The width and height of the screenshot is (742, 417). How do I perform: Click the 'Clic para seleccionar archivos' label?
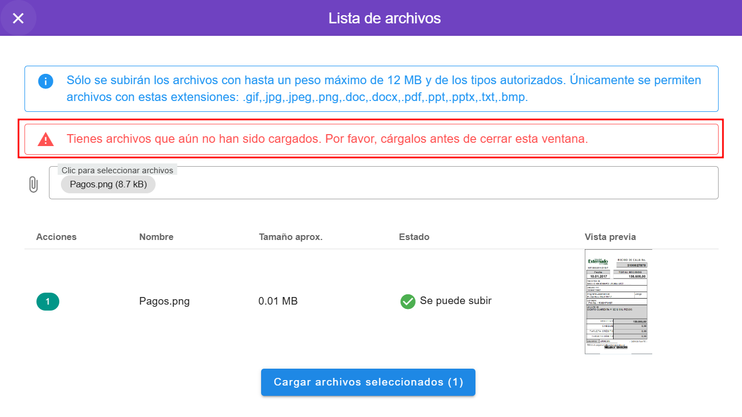117,170
